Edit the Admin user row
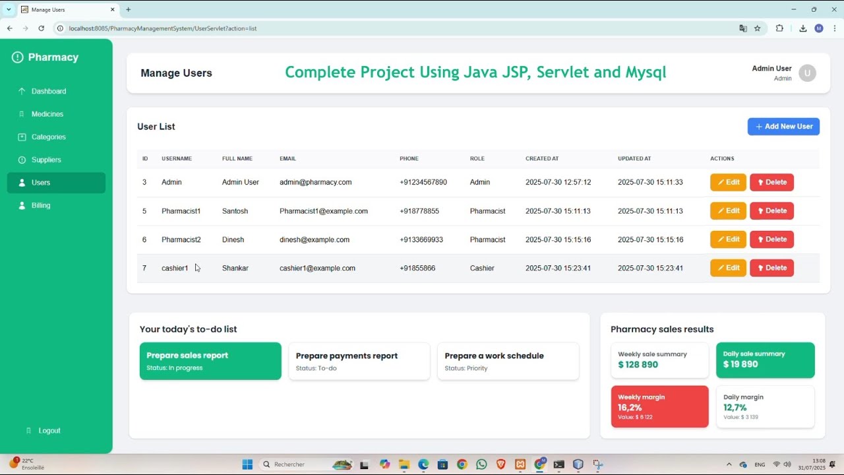The width and height of the screenshot is (844, 475). [x=728, y=182]
